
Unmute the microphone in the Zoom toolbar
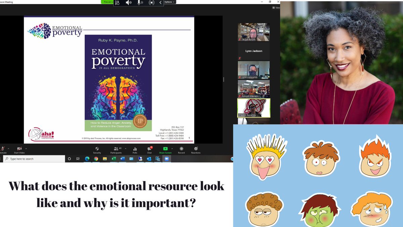[3, 150]
